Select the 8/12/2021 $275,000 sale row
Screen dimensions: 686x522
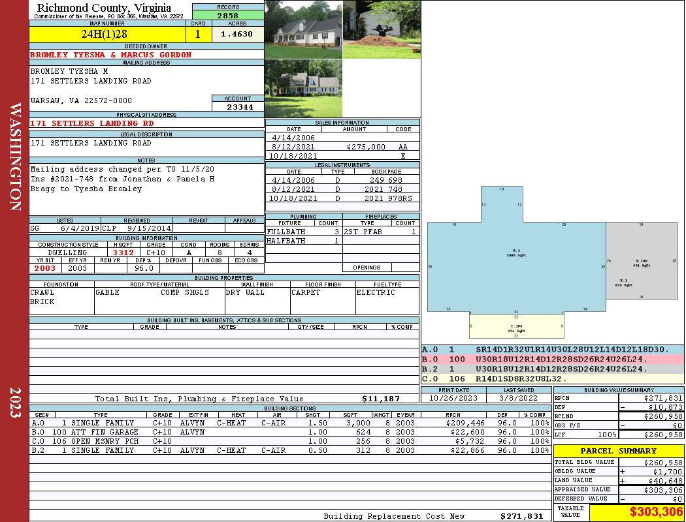(x=342, y=147)
